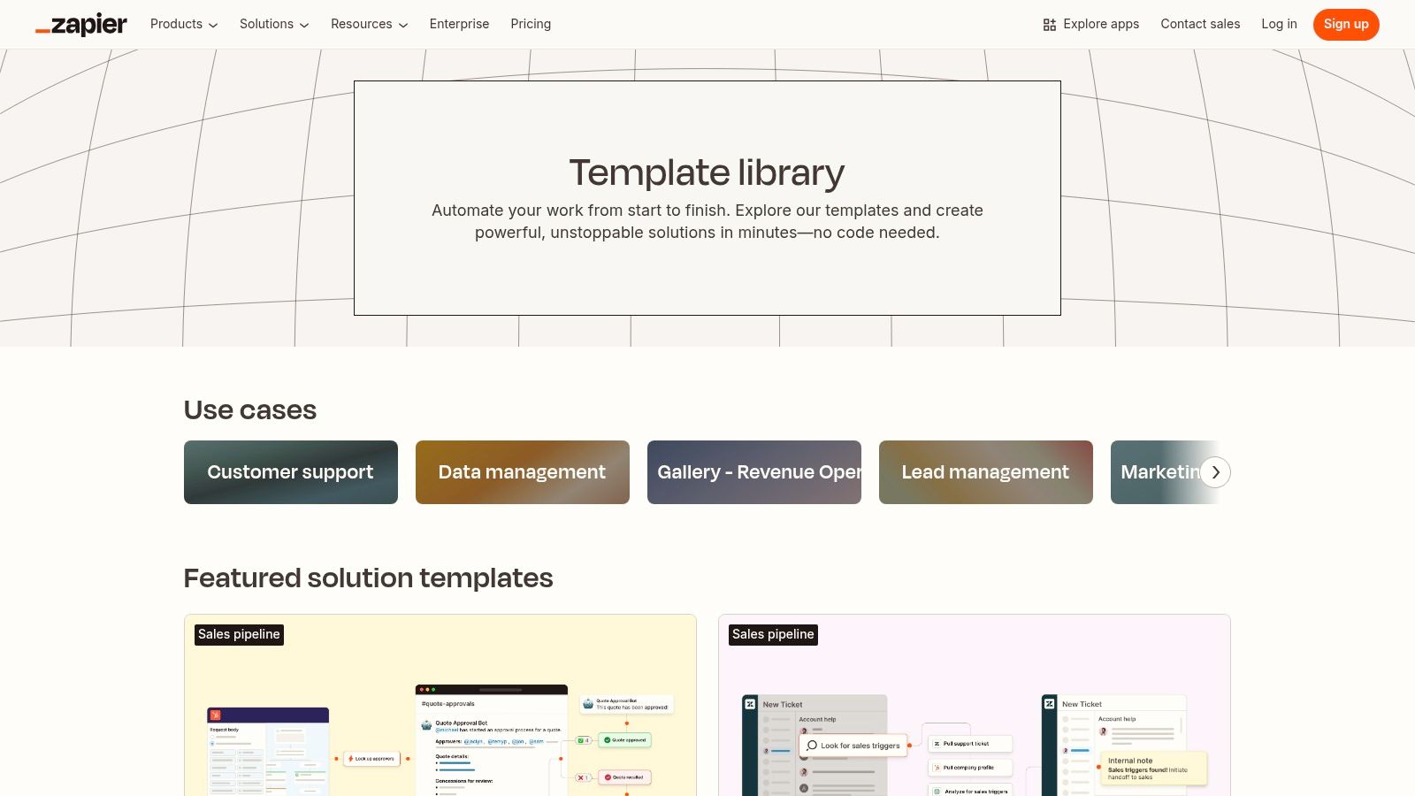Click the Contact sales link
The height and width of the screenshot is (796, 1415).
tap(1200, 24)
